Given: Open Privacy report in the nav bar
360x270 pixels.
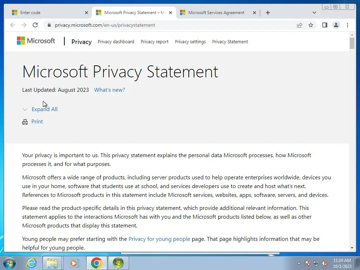Looking at the screenshot, I should click(x=155, y=42).
